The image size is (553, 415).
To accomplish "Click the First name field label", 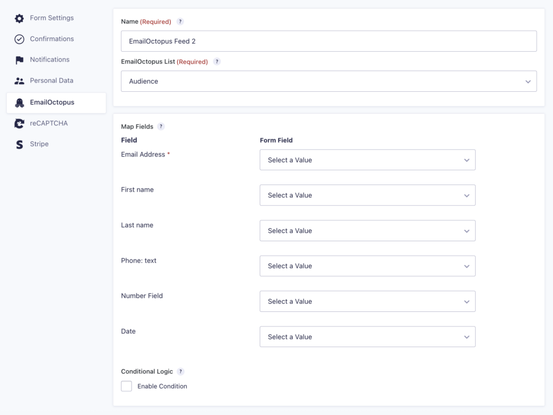I will tap(137, 189).
